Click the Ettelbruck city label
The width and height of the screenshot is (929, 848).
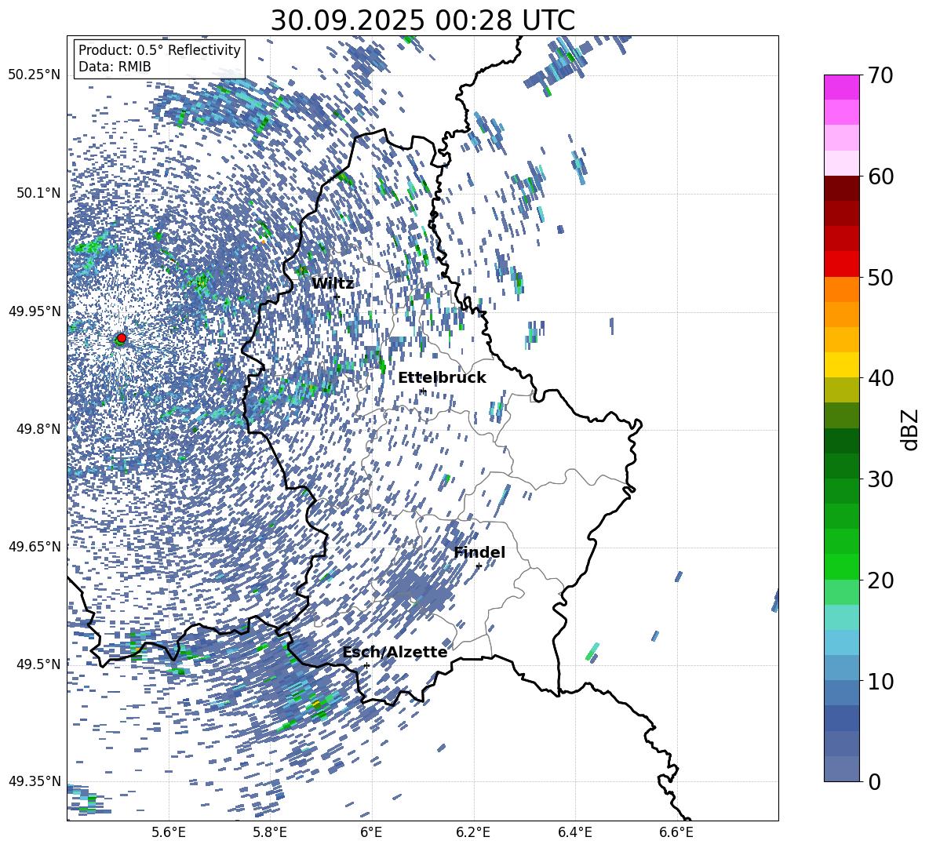pos(442,378)
